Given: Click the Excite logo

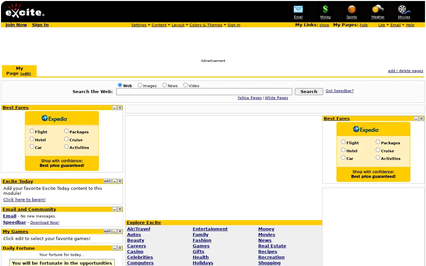Looking at the screenshot, I should (25, 11).
